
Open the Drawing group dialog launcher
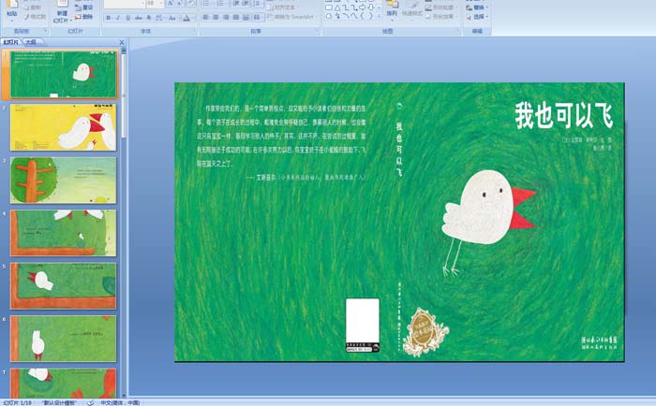pos(458,31)
